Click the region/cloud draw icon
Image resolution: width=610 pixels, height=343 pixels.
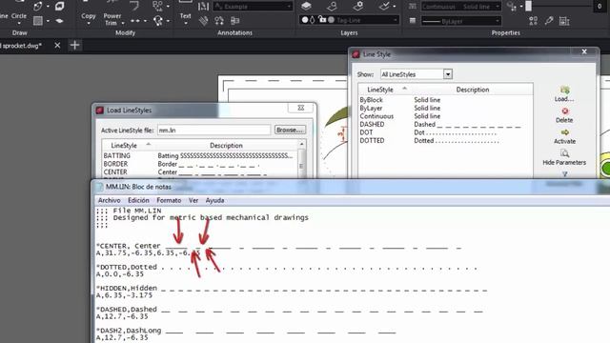coord(59,21)
